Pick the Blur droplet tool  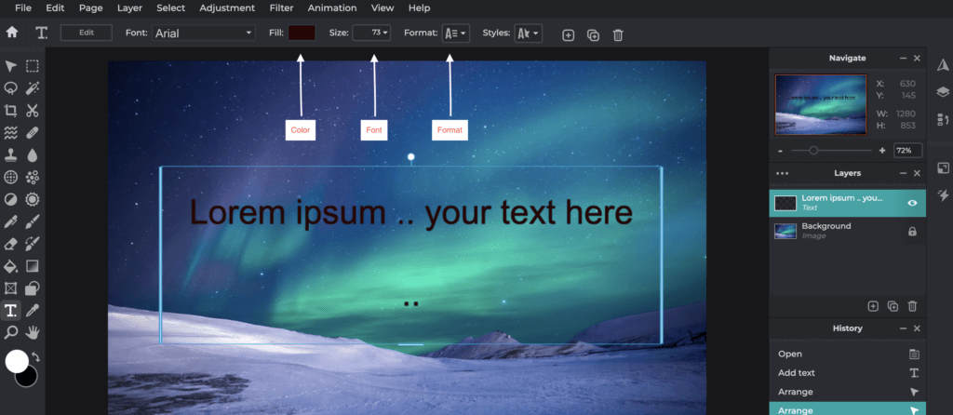[x=33, y=155]
